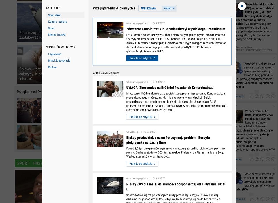Open nearby city Radom
278x203 pixels.
click(52, 67)
